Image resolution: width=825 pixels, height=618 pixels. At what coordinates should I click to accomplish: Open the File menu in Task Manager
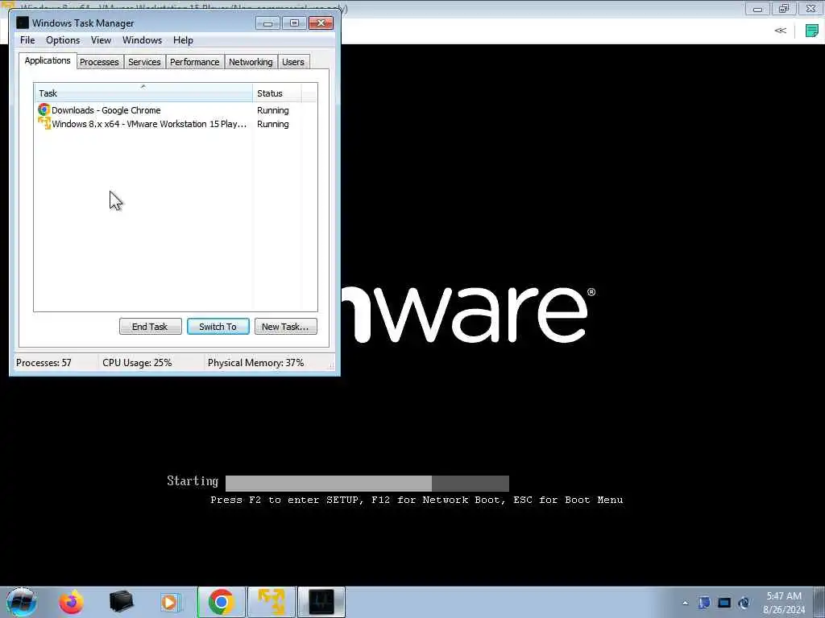[27, 40]
